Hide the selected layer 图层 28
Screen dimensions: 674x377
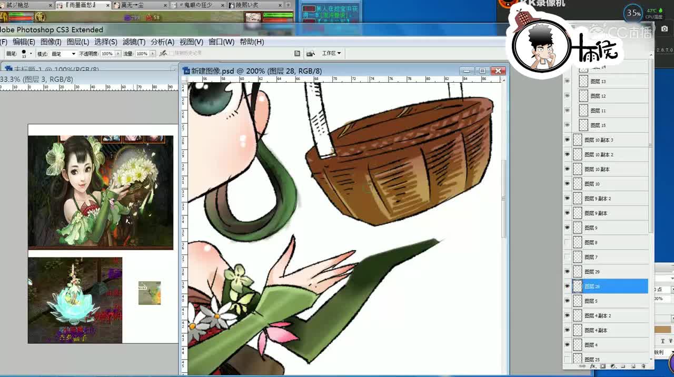click(567, 286)
